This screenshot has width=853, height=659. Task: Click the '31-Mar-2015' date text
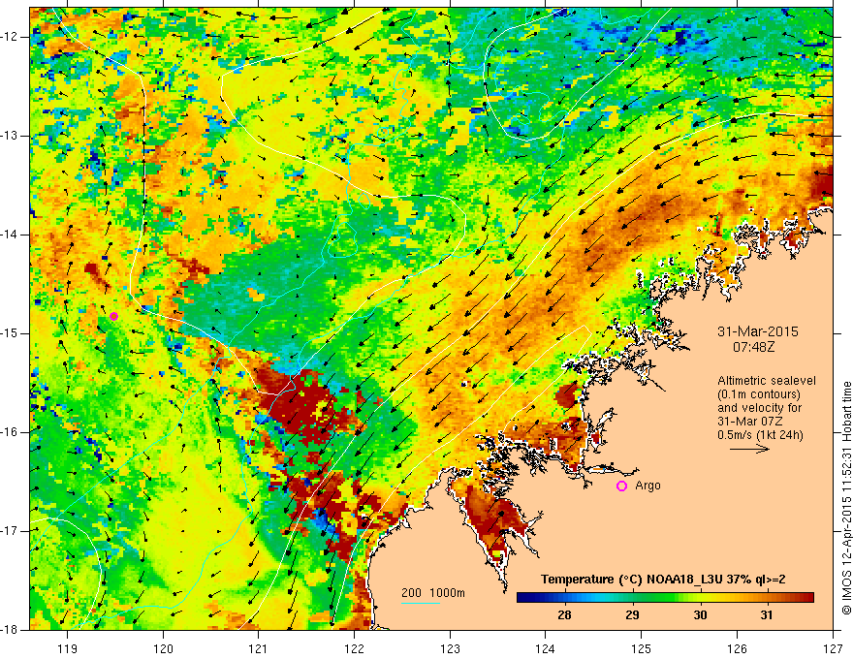coord(758,331)
